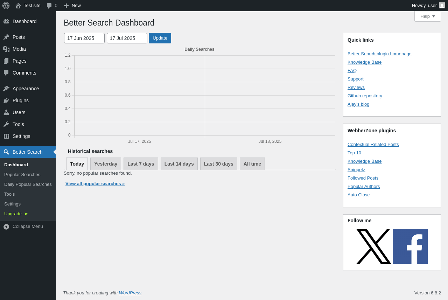Click the Jul 17, 2025 axis label
Image resolution: width=448 pixels, height=300 pixels.
click(x=140, y=141)
